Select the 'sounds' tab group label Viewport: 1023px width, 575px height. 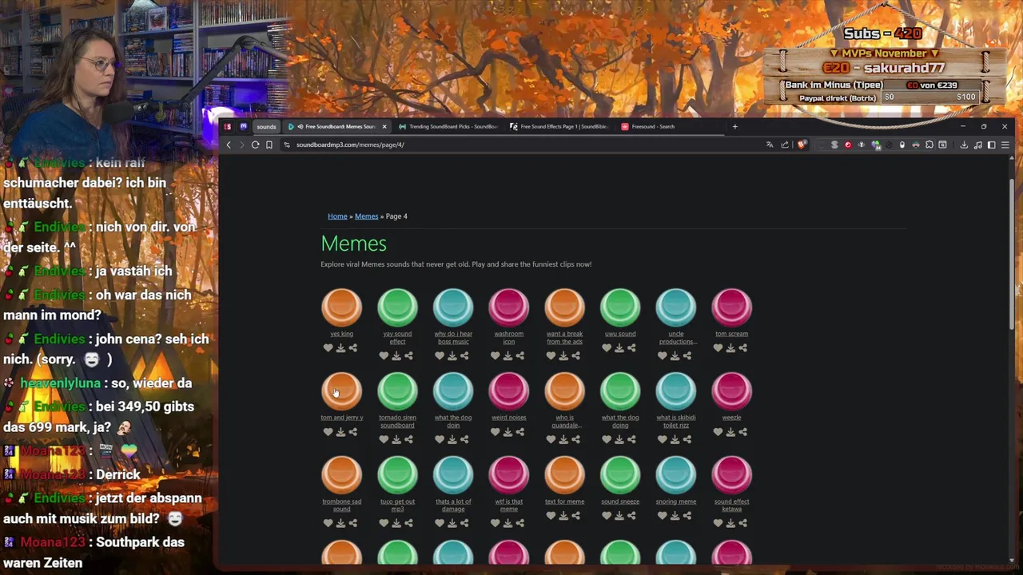tap(266, 126)
